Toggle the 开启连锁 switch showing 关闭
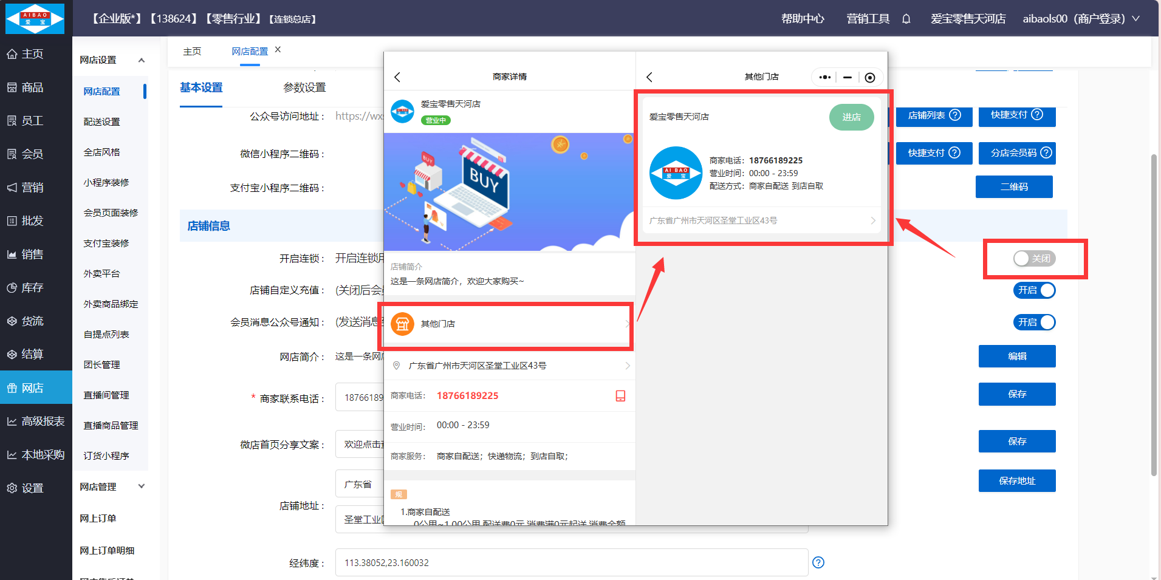1161x580 pixels. point(1034,259)
